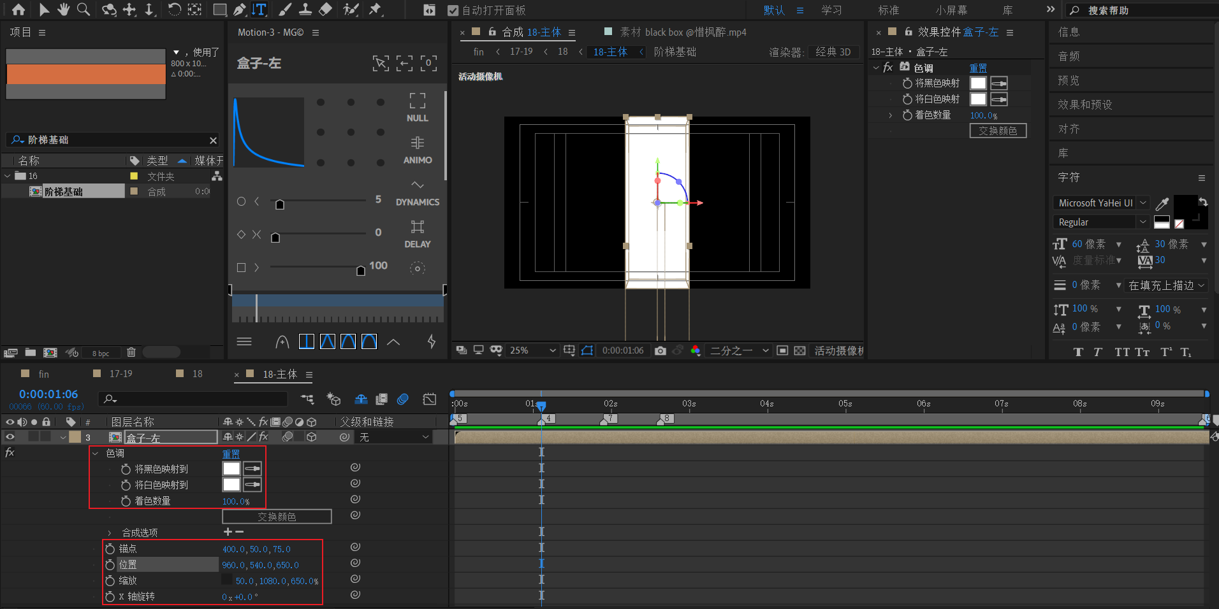
Task: Toggle stopwatch for 位置 property
Action: coord(110,564)
